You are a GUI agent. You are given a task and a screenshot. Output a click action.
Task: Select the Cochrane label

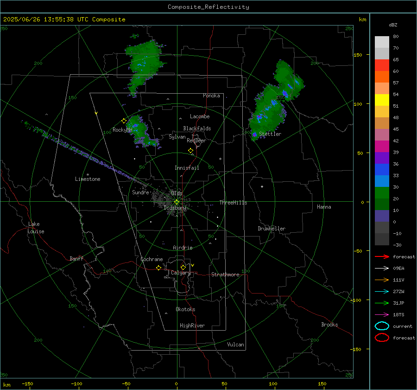[152, 259]
